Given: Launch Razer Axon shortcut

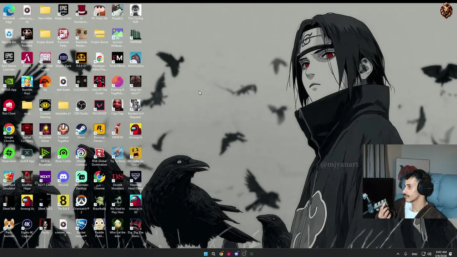Looking at the screenshot, I should pos(9,155).
